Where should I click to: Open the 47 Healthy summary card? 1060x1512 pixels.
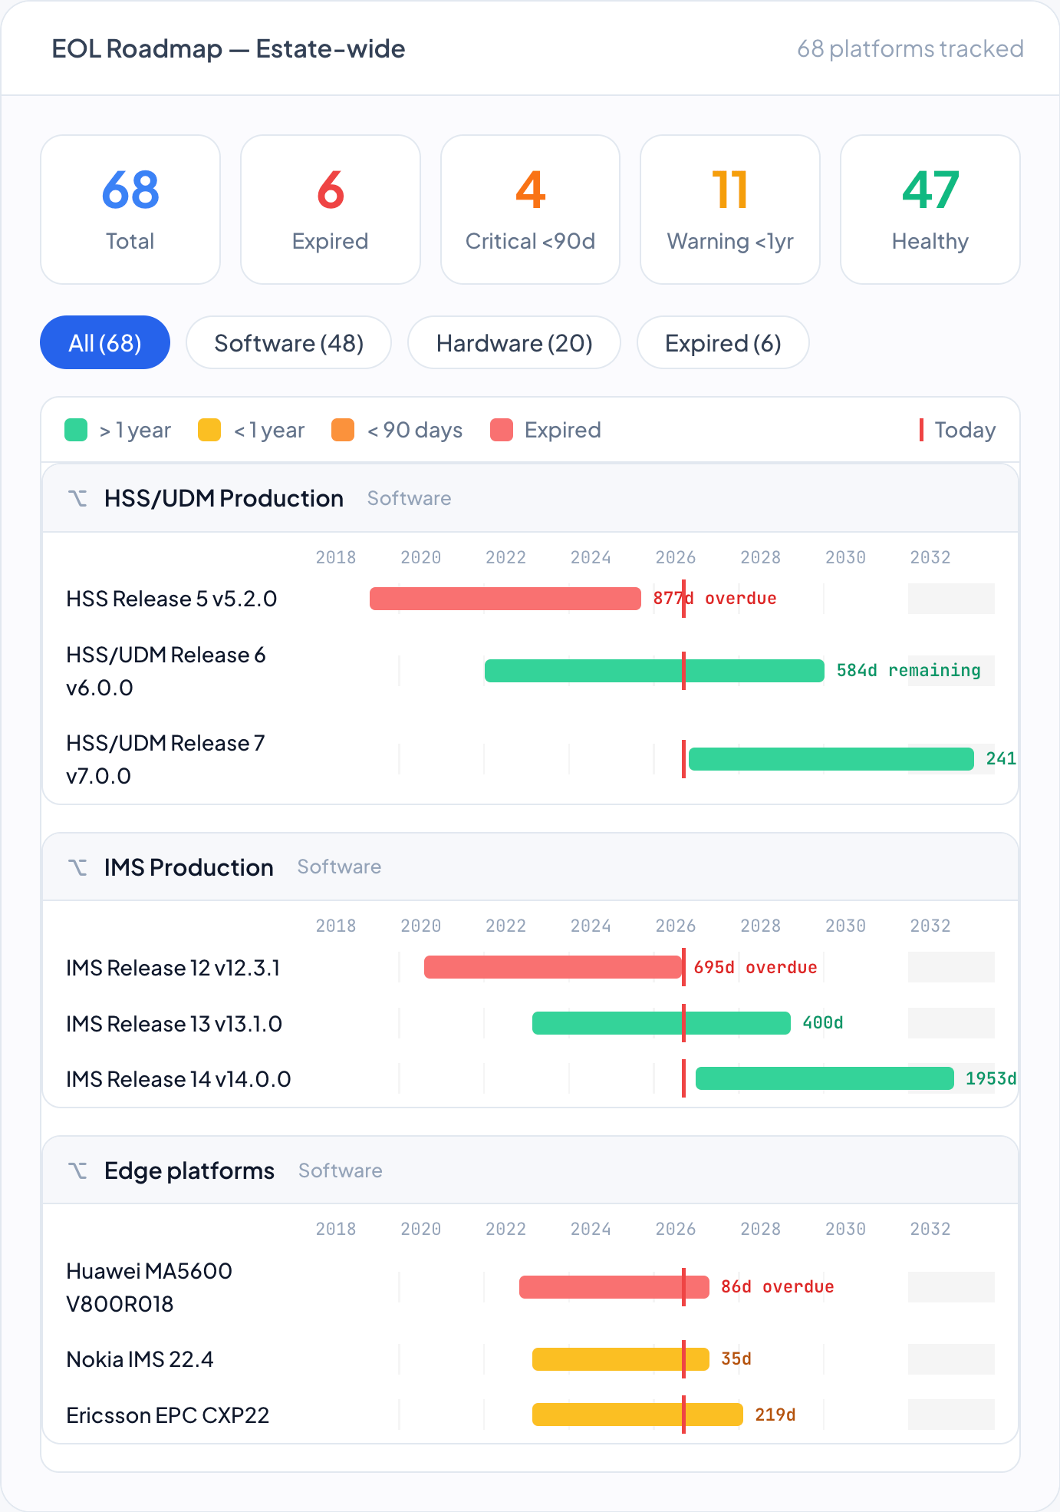tap(930, 210)
